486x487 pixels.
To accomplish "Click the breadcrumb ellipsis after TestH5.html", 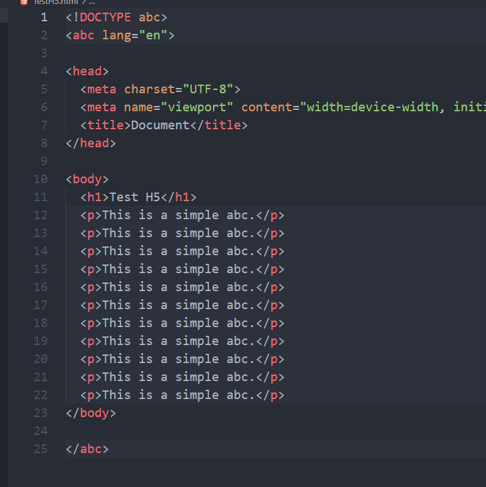I will 92,2.
